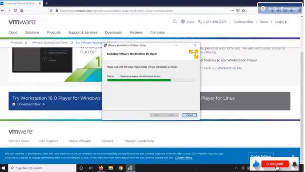Image resolution: width=305 pixels, height=172 pixels.
Task: Click the Player for Linux banner
Action: (245, 101)
